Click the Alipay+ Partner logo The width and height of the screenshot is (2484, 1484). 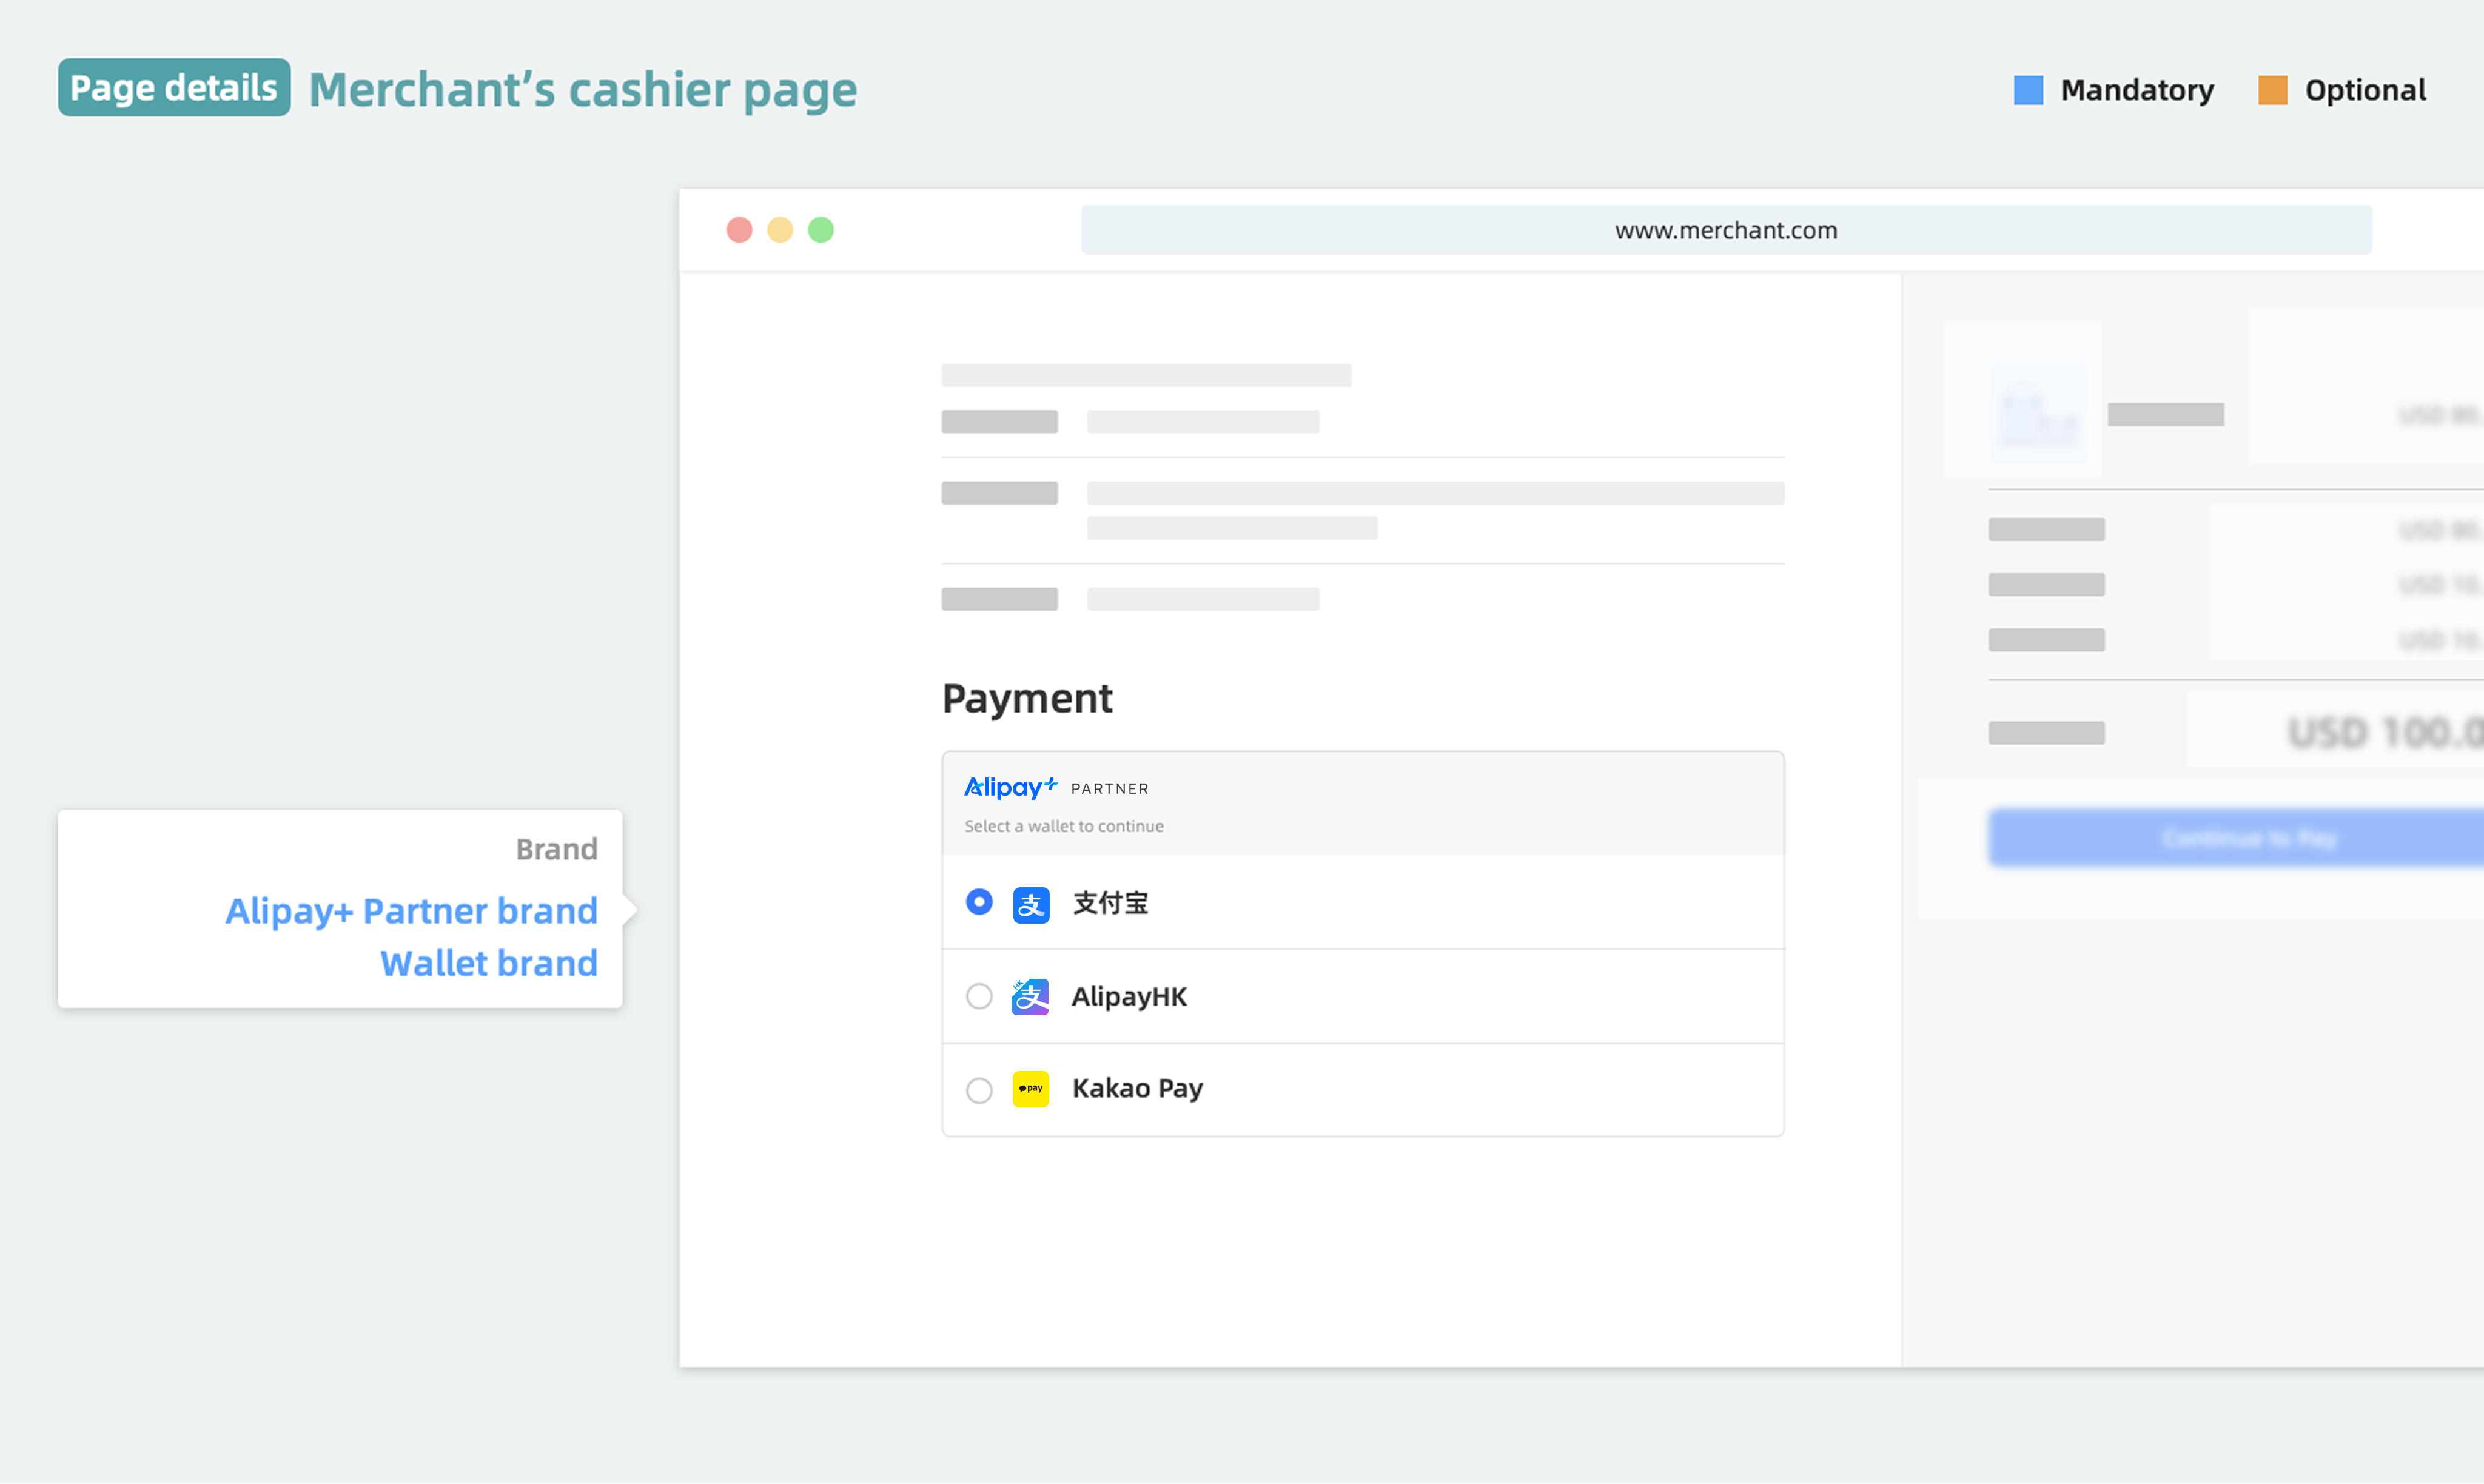(1011, 787)
